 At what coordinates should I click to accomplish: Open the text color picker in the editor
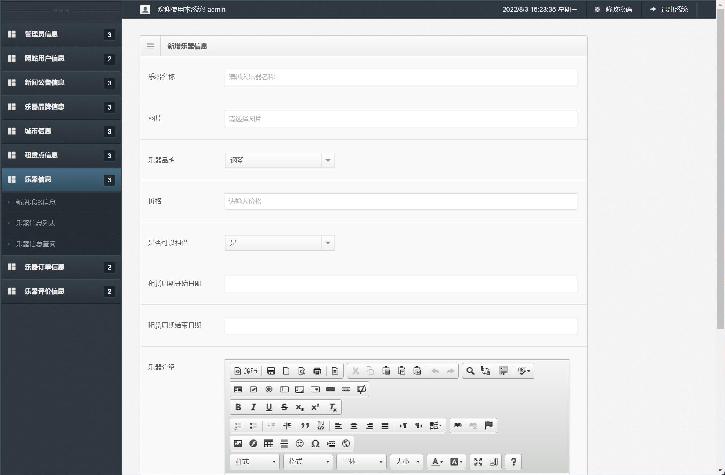click(436, 462)
